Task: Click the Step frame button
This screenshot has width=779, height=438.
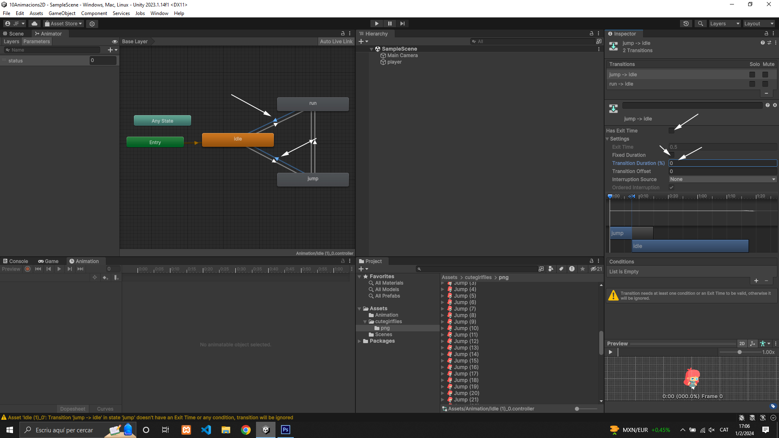Action: pyautogui.click(x=402, y=24)
